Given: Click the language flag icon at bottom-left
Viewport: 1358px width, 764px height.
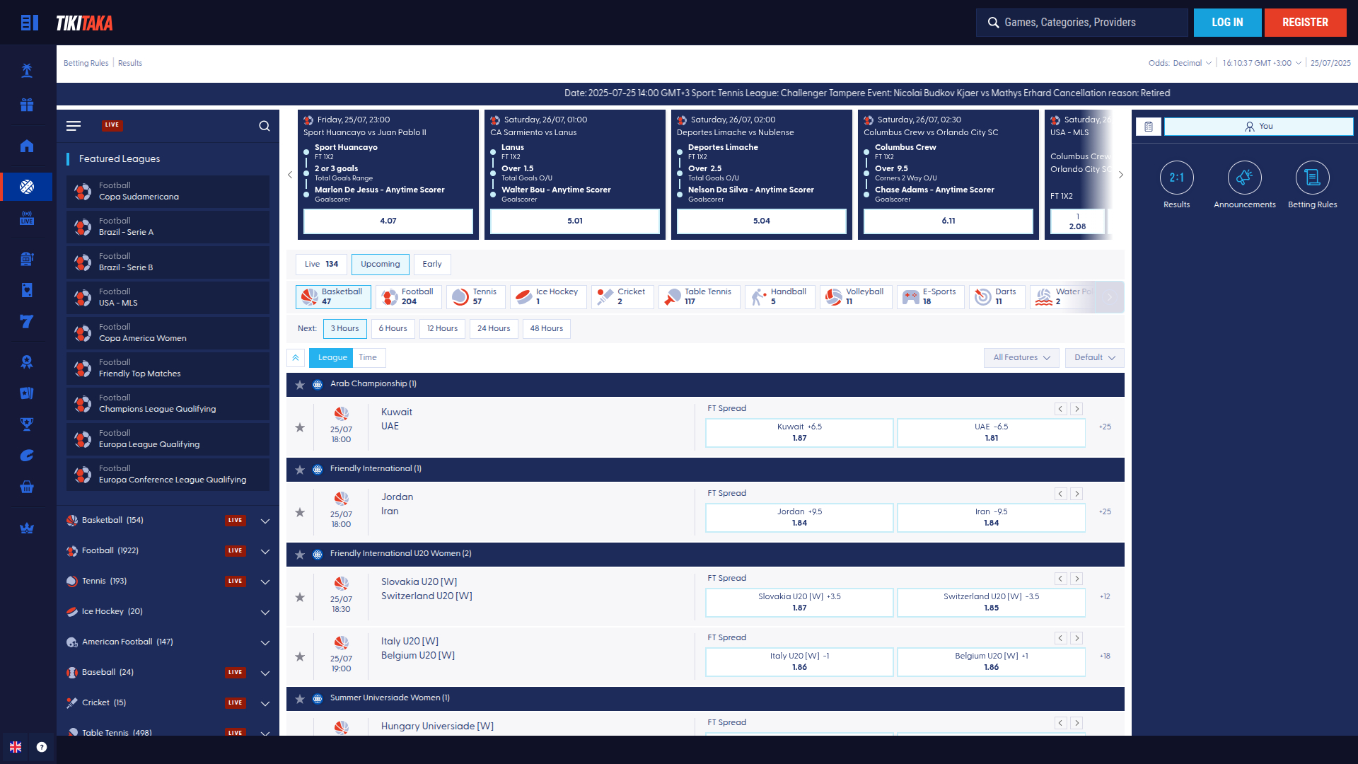Looking at the screenshot, I should pyautogui.click(x=16, y=747).
